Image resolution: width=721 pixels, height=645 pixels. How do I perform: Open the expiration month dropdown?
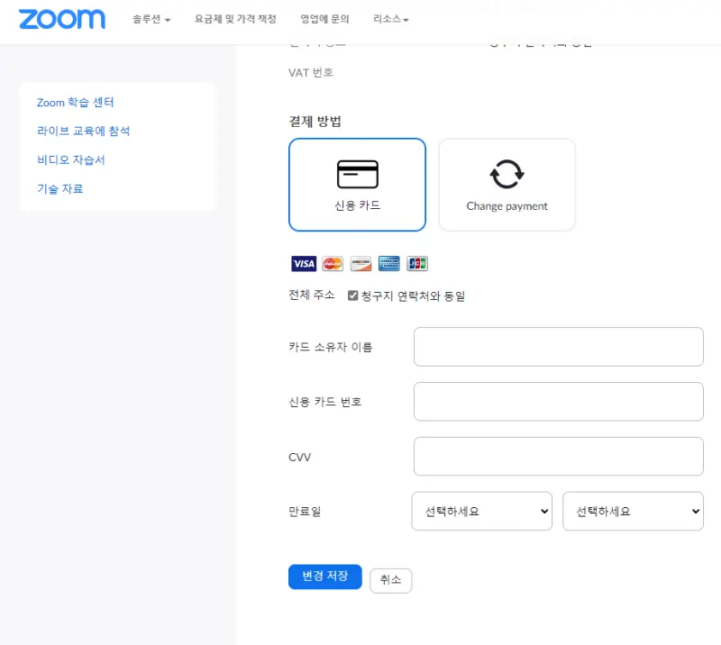pyautogui.click(x=481, y=511)
